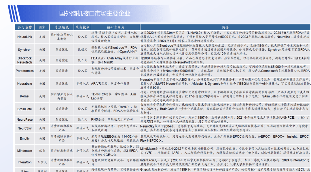Click Emotiv introduction listing EPOC series

(x=225, y=139)
